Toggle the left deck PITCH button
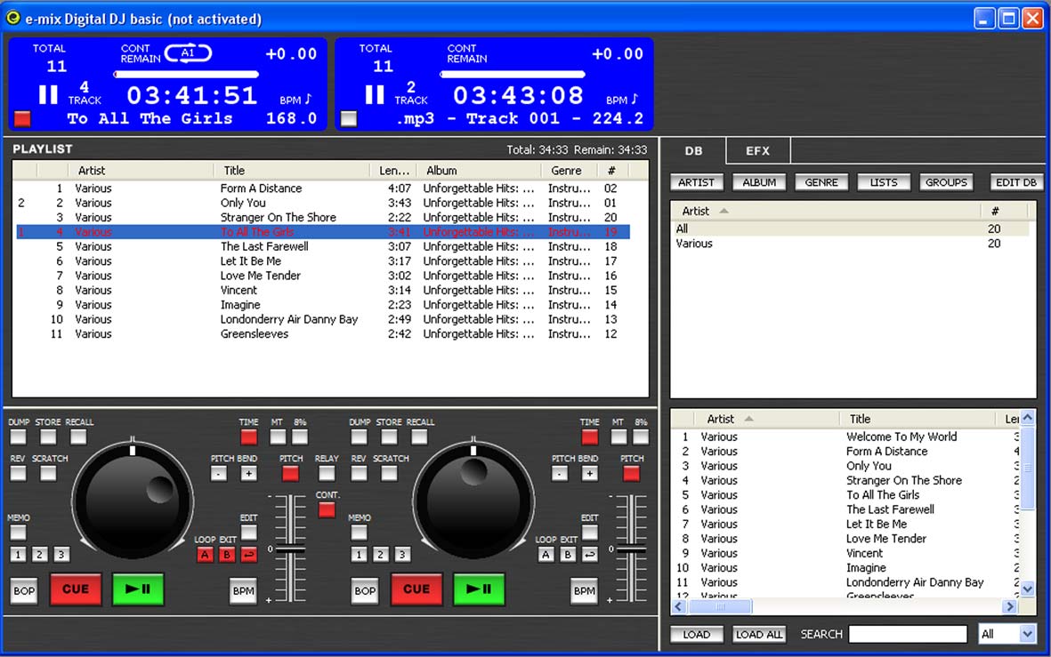1051x657 pixels. (x=290, y=474)
